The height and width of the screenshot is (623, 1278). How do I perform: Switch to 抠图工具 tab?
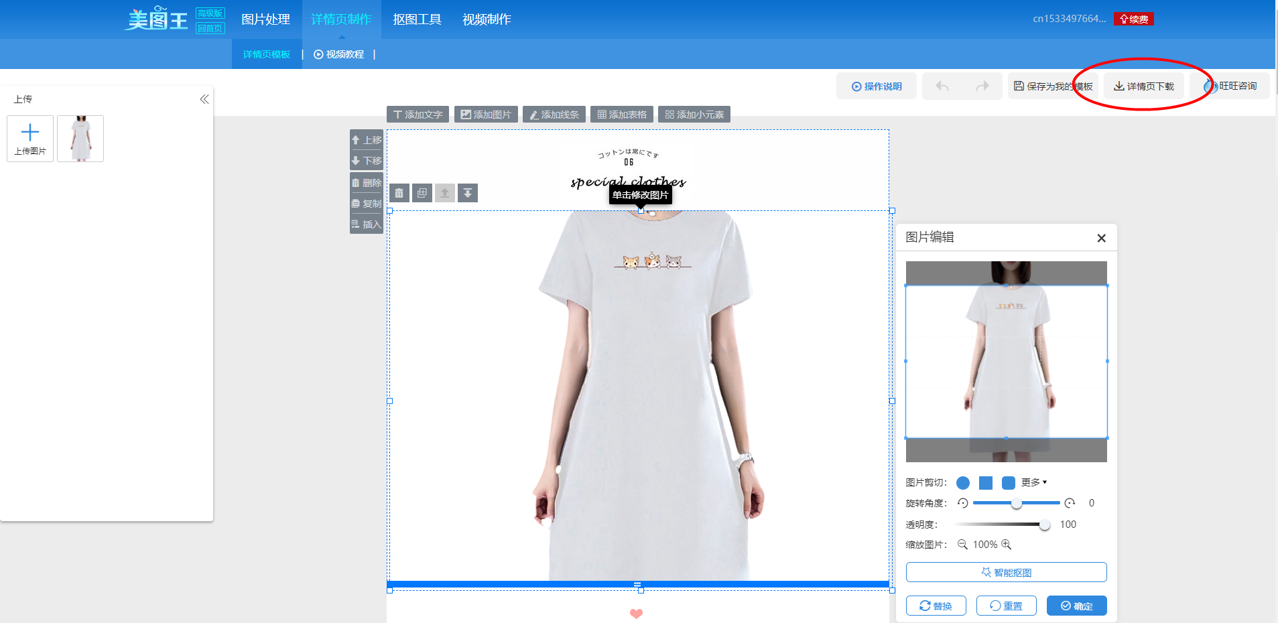(x=417, y=19)
